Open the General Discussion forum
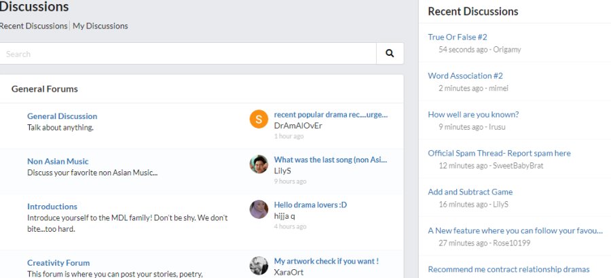611x278 pixels. (62, 116)
